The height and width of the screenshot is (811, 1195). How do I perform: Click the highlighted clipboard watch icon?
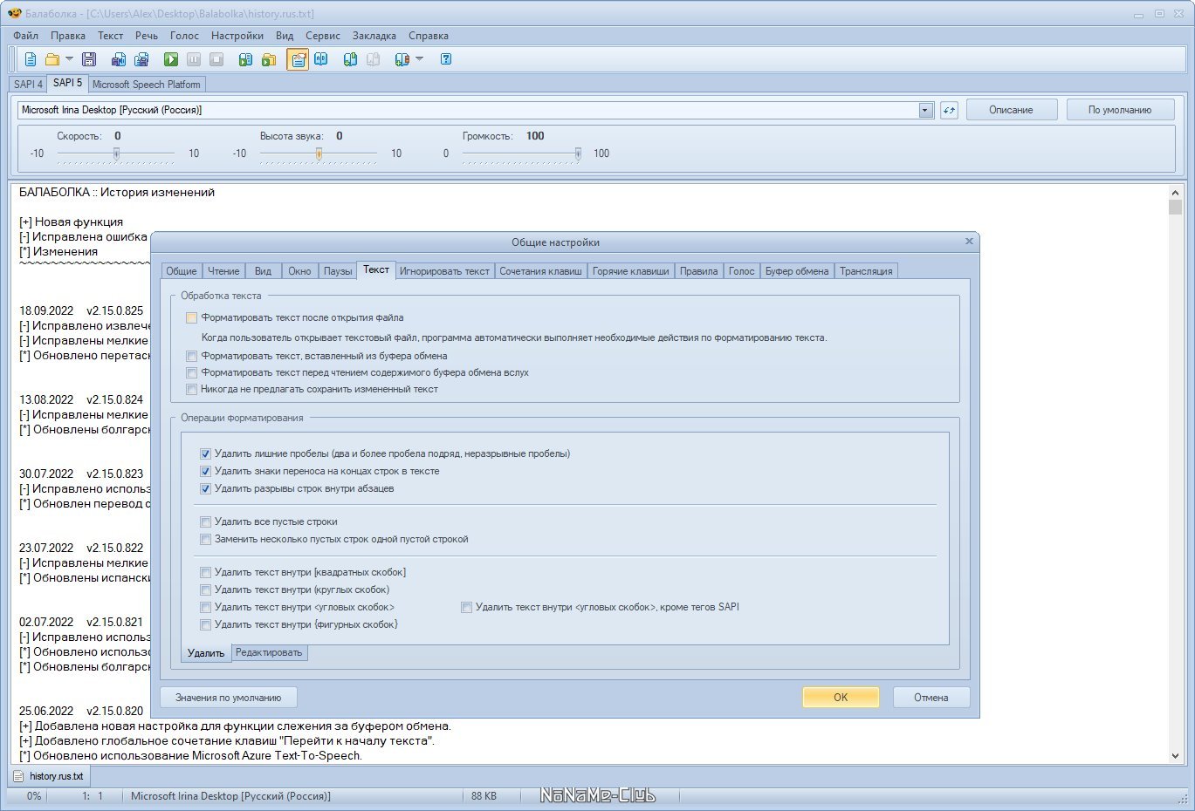tap(298, 59)
